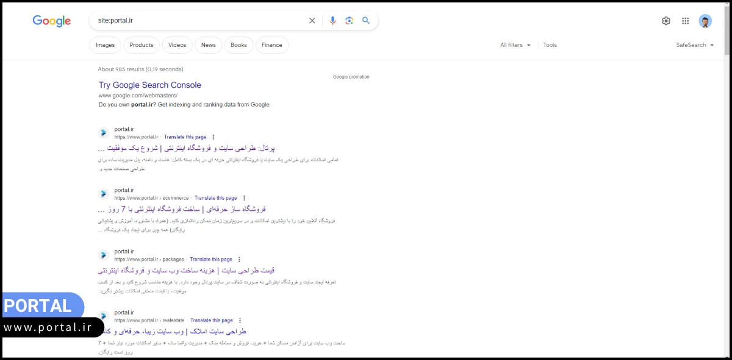Open the three-dot menu beside the packages result

(x=239, y=259)
